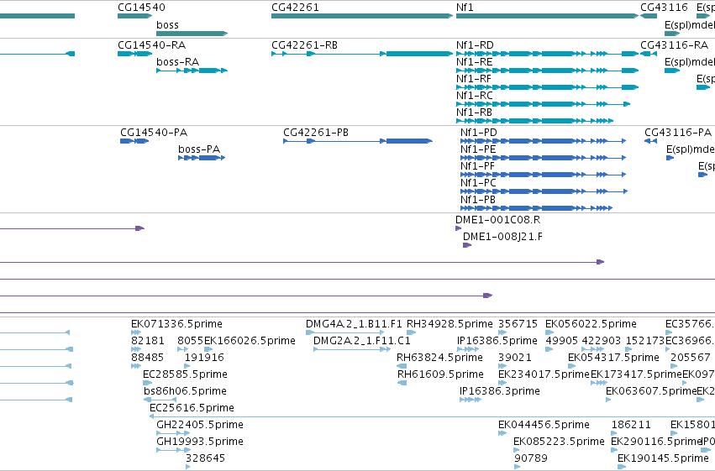Click the 186211 EST label
The image size is (715, 471).
coord(631,425)
